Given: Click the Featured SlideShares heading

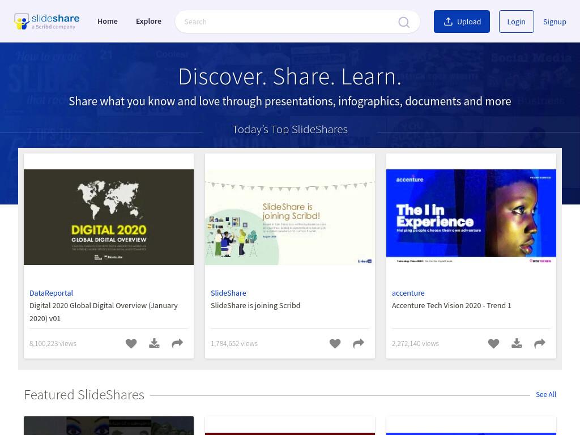Looking at the screenshot, I should click(84, 395).
